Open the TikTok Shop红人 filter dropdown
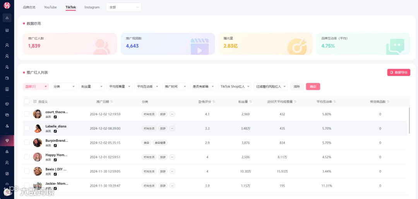 pos(235,87)
